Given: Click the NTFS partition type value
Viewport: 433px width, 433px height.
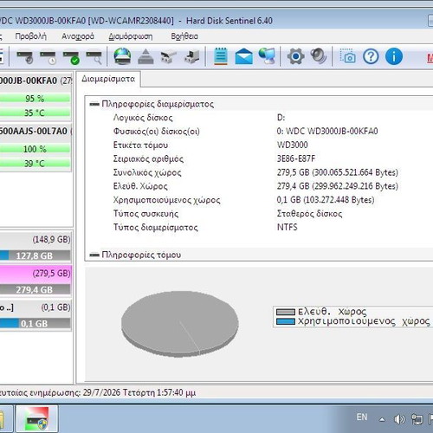Looking at the screenshot, I should pos(287,227).
